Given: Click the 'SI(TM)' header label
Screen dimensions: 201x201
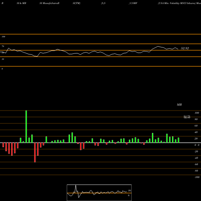Looking at the screenshot, I should (76, 3).
